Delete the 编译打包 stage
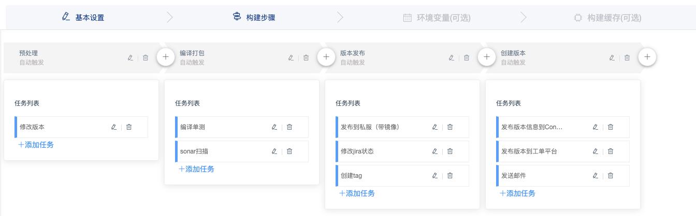This screenshot has height=216, width=696. click(x=306, y=58)
